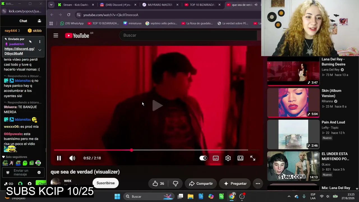Open the Kick chat user list icon
Image resolution: width=359 pixels, height=202 pixels.
(39, 21)
